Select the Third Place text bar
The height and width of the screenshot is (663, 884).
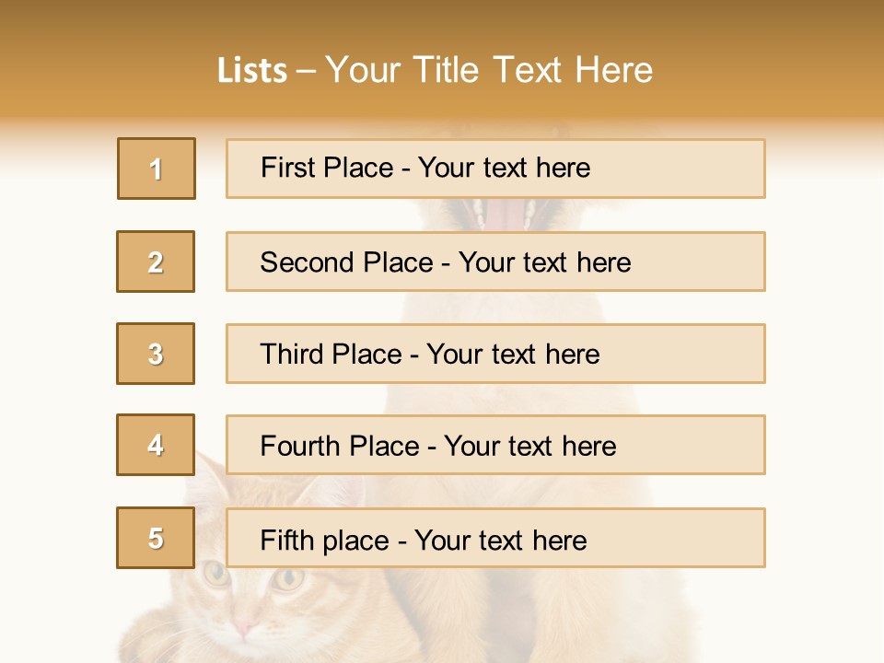click(x=495, y=354)
